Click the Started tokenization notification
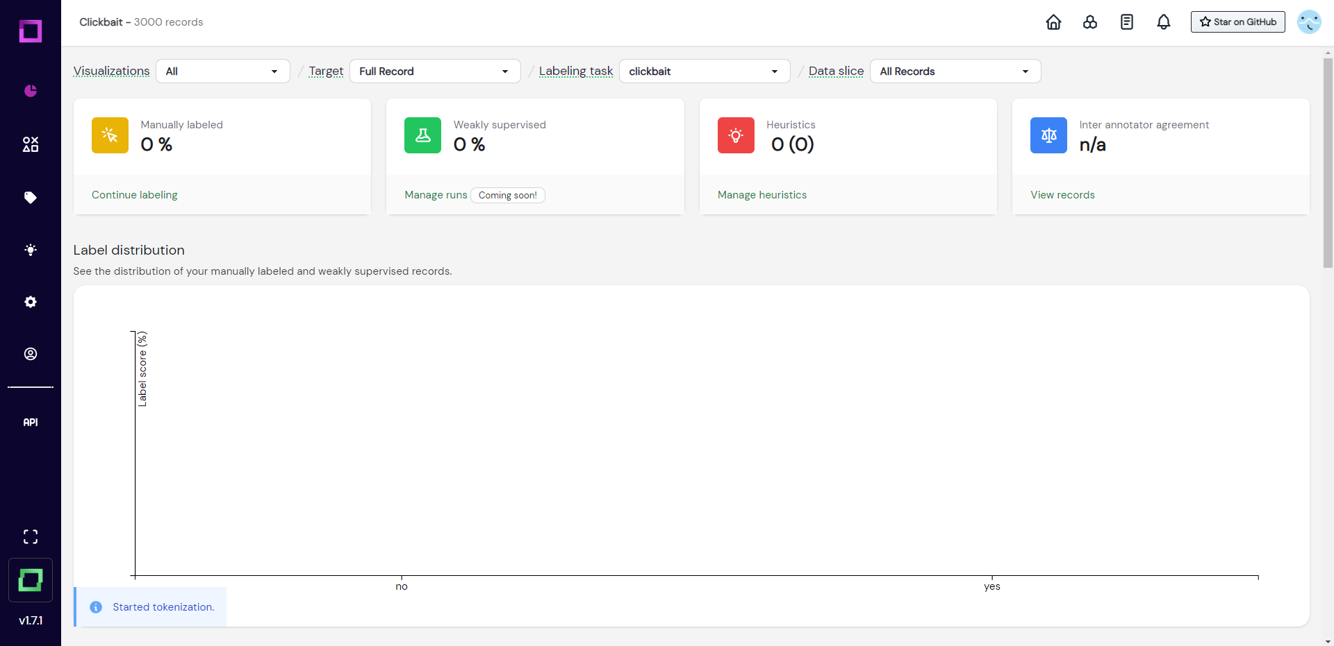This screenshot has width=1334, height=646. pos(150,607)
